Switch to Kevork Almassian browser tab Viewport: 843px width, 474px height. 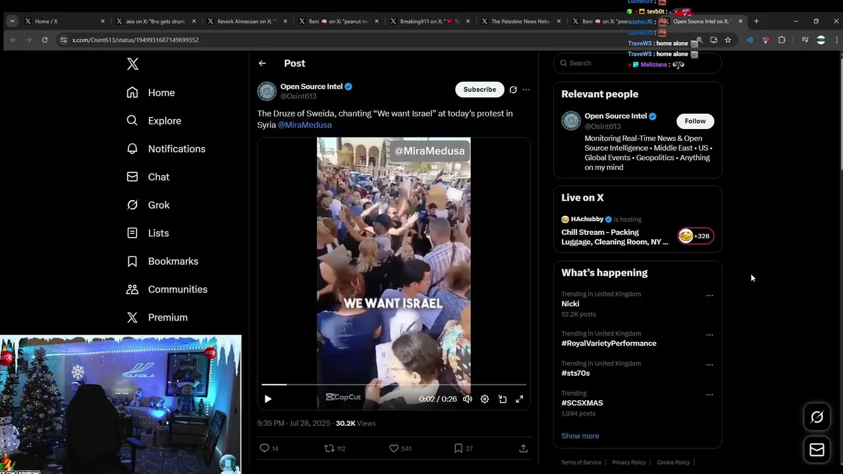(x=248, y=21)
